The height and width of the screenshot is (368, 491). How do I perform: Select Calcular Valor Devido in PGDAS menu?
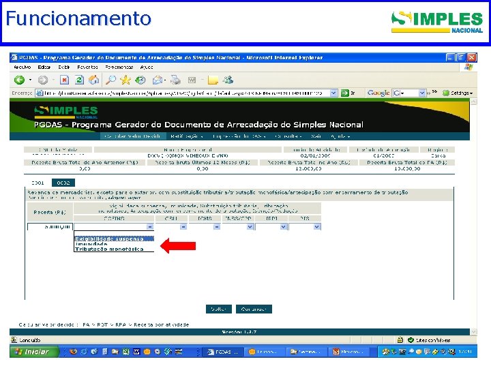(x=133, y=136)
